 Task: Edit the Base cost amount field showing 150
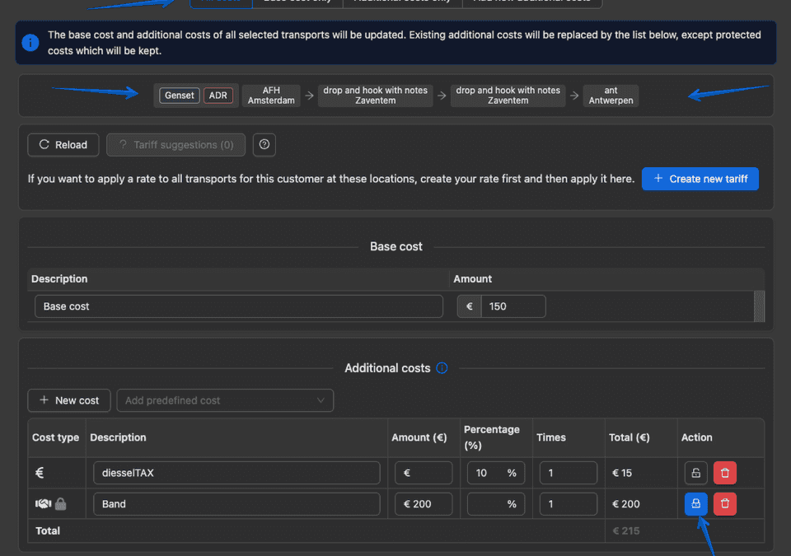pyautogui.click(x=513, y=306)
